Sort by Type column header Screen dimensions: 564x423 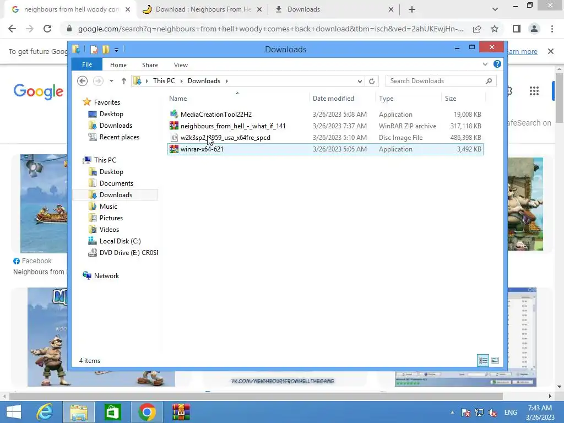click(x=408, y=98)
